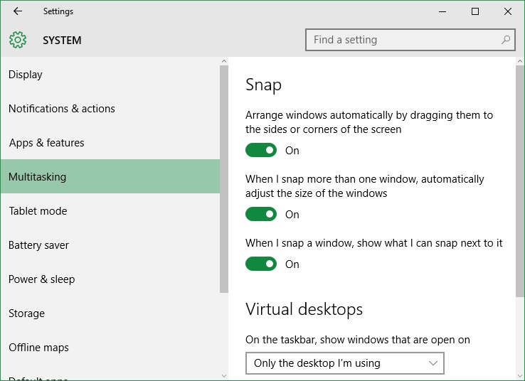Click the search magnifier icon
Image resolution: width=525 pixels, height=381 pixels.
click(x=505, y=40)
